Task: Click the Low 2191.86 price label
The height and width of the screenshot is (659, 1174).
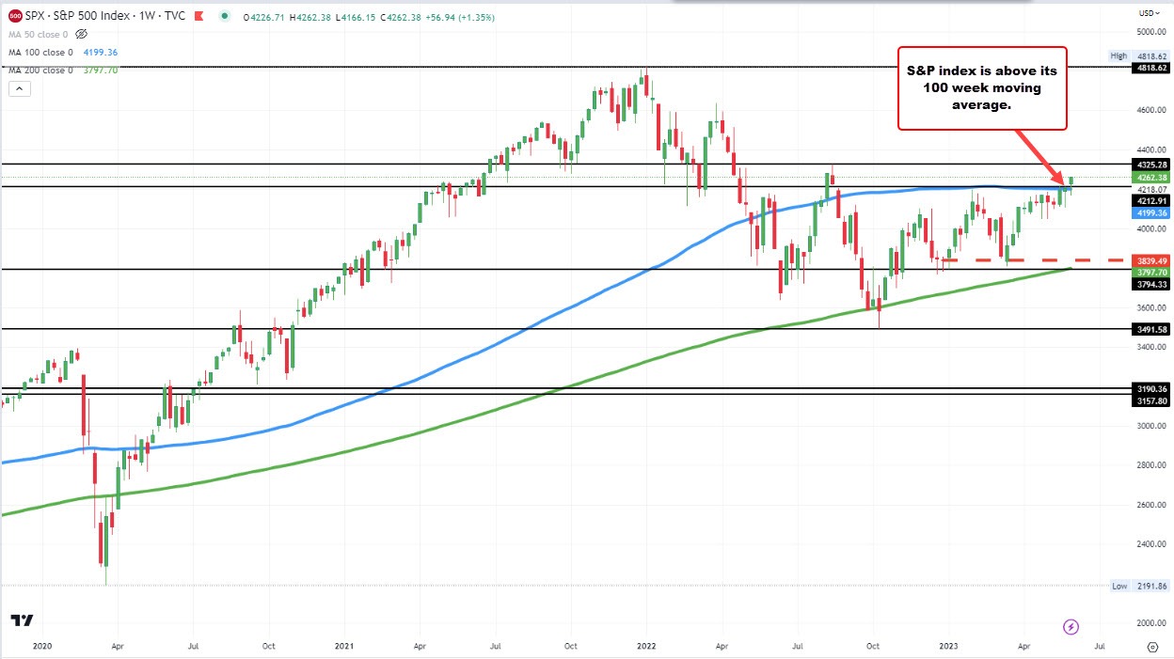Action: point(1140,586)
